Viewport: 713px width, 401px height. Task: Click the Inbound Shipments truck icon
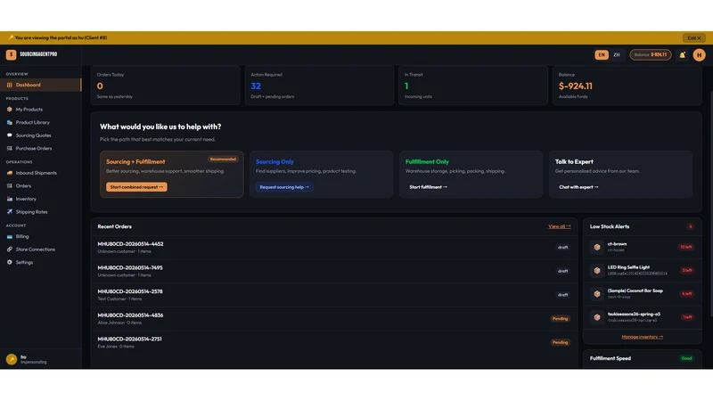click(10, 173)
